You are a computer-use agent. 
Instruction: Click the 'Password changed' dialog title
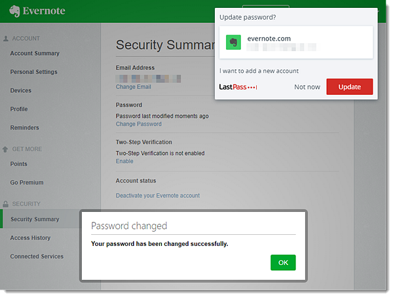129,226
